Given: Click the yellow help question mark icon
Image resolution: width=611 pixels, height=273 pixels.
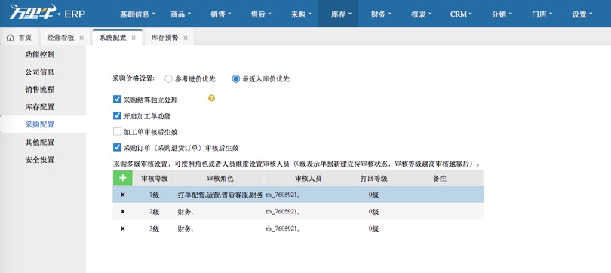Looking at the screenshot, I should coord(212,98).
